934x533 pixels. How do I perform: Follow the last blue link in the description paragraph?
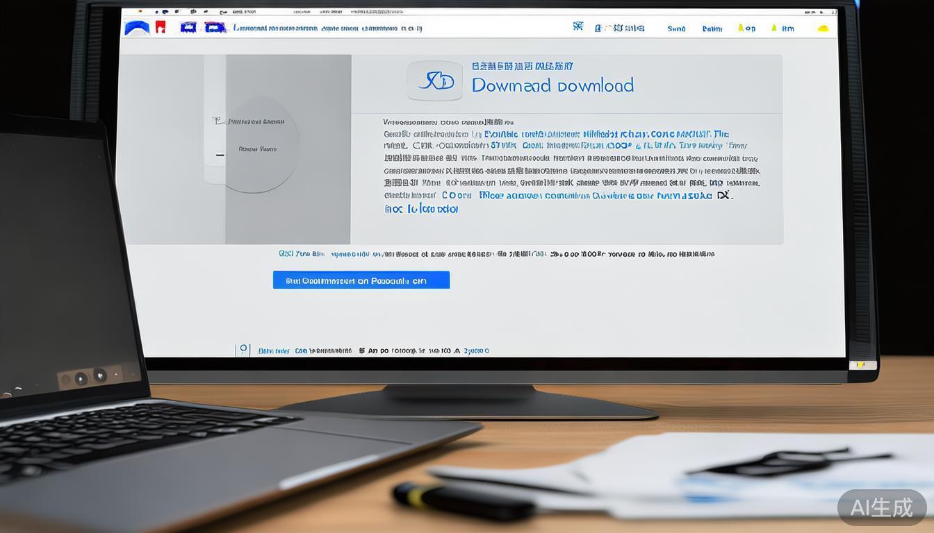pyautogui.click(x=421, y=209)
